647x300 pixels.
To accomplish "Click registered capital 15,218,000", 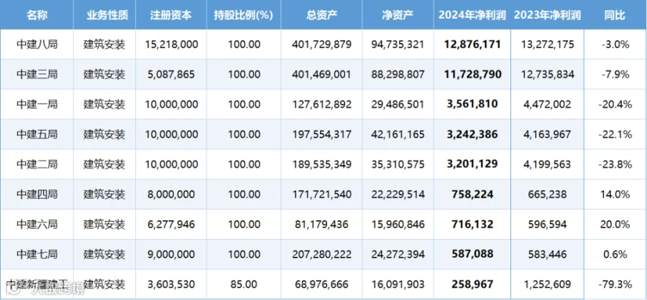I will pyautogui.click(x=171, y=44).
